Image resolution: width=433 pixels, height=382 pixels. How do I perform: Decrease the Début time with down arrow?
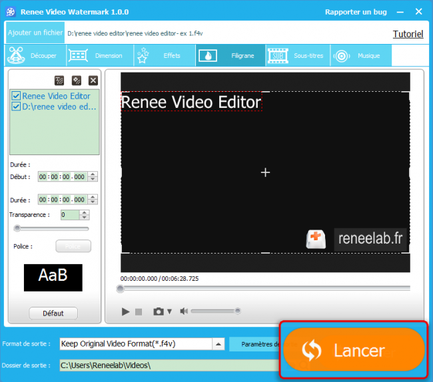tap(93, 179)
